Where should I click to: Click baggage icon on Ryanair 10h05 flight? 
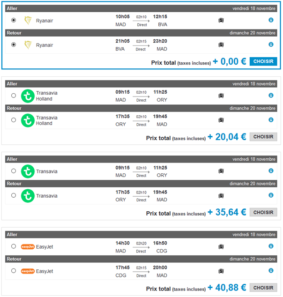[x=221, y=20]
